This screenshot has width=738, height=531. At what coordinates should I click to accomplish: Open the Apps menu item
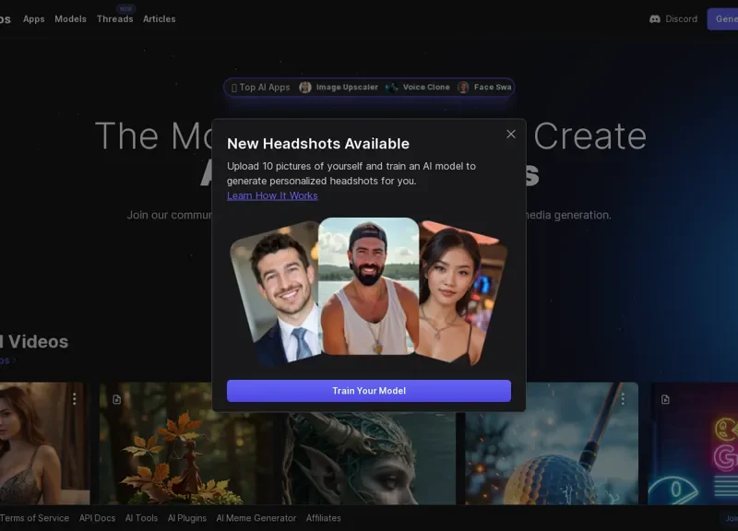click(34, 18)
